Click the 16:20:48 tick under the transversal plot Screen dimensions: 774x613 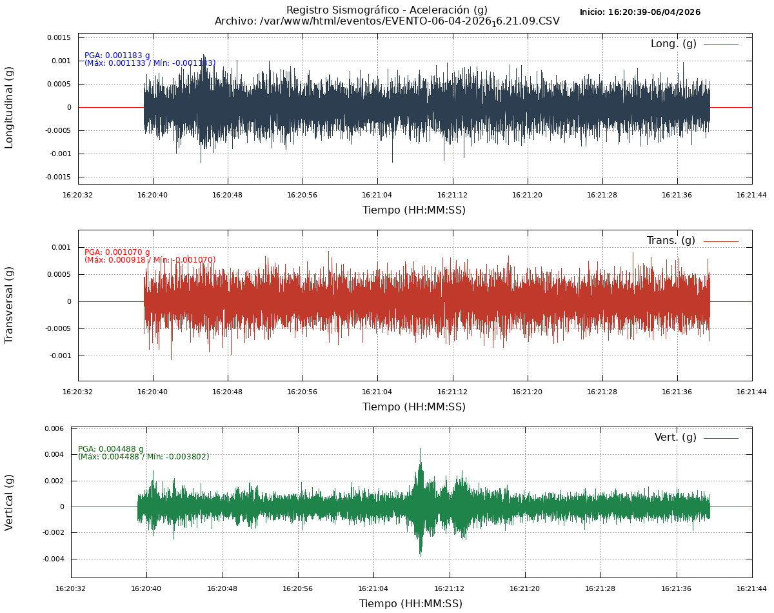point(227,392)
